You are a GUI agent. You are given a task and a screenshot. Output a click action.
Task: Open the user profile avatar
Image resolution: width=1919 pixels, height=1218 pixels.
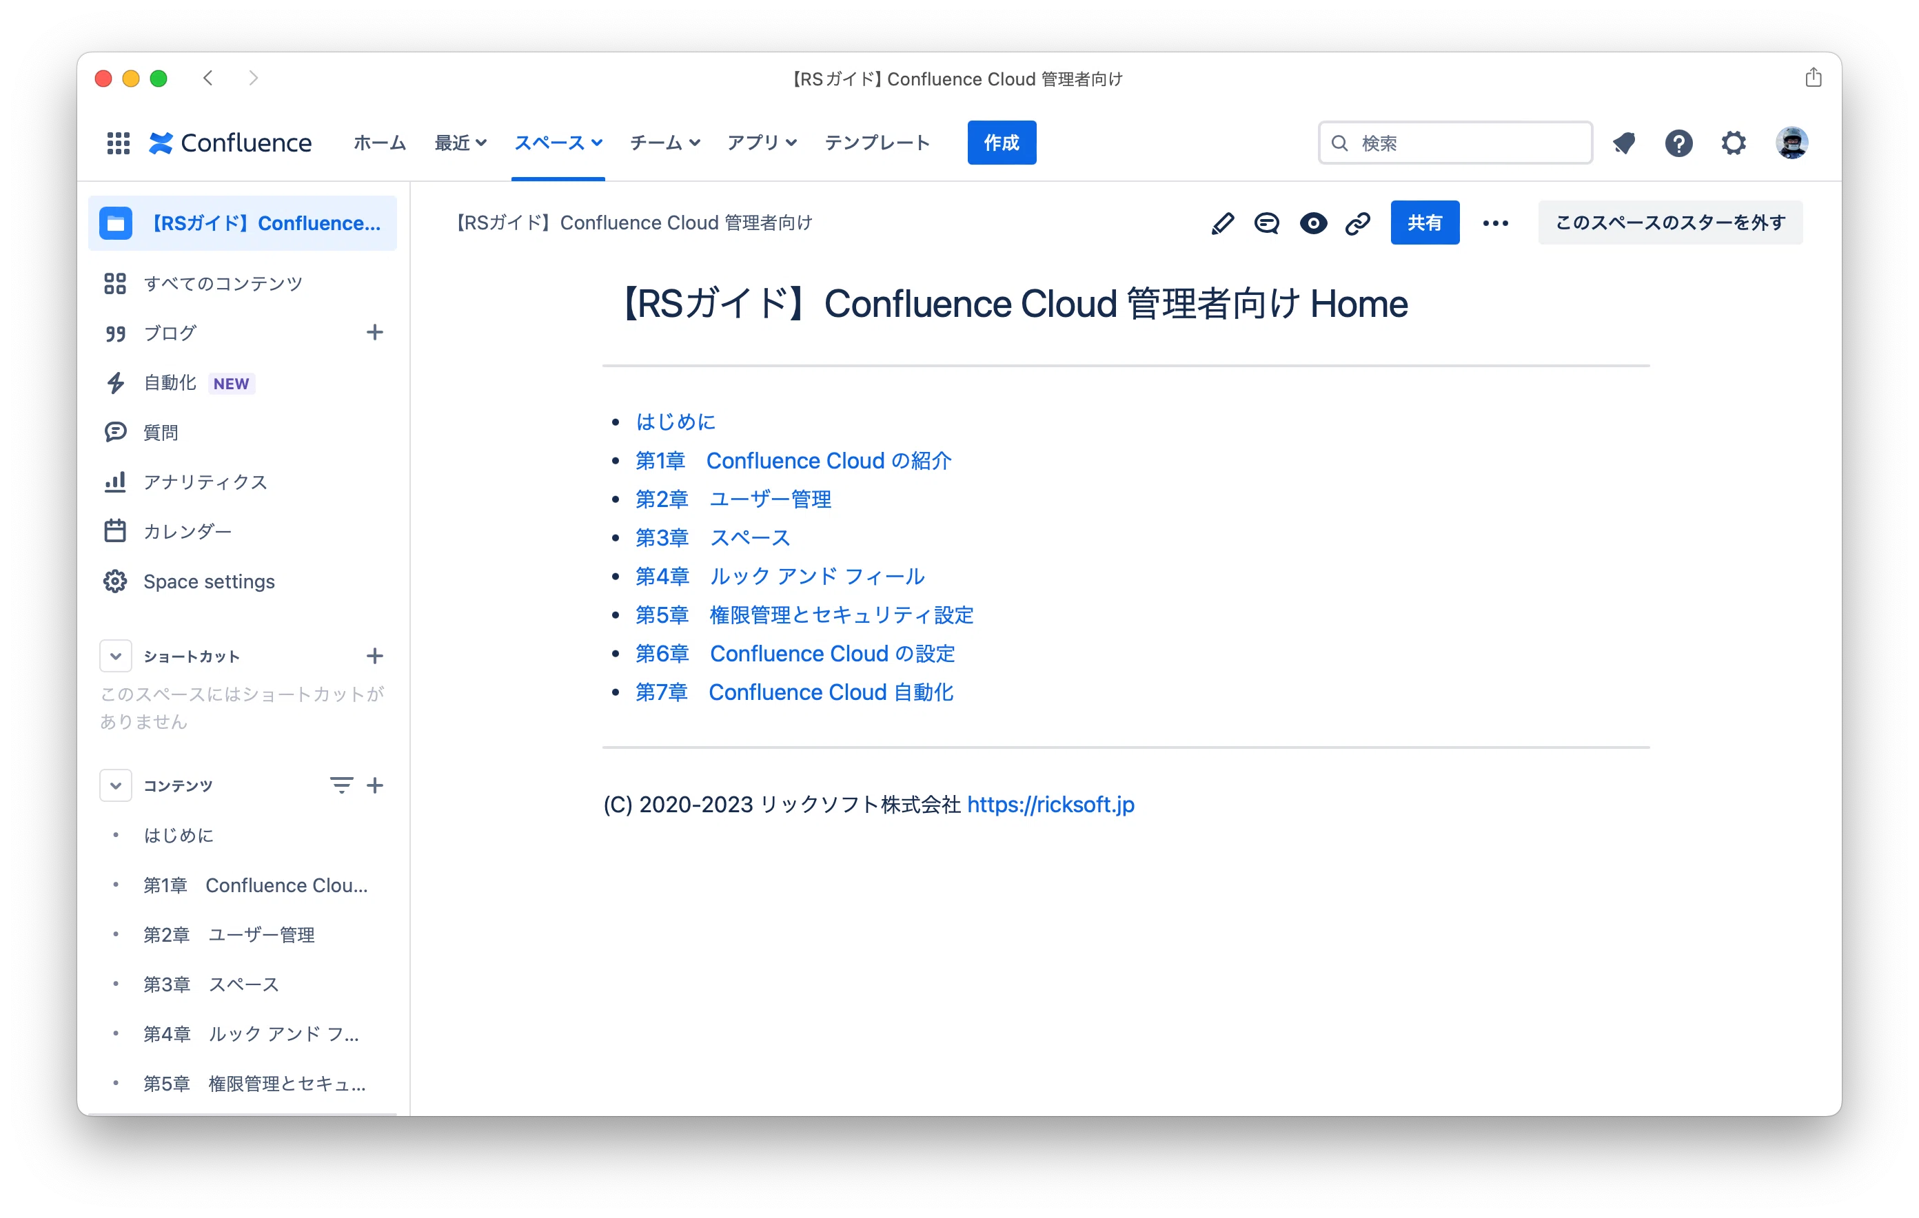(x=1791, y=143)
